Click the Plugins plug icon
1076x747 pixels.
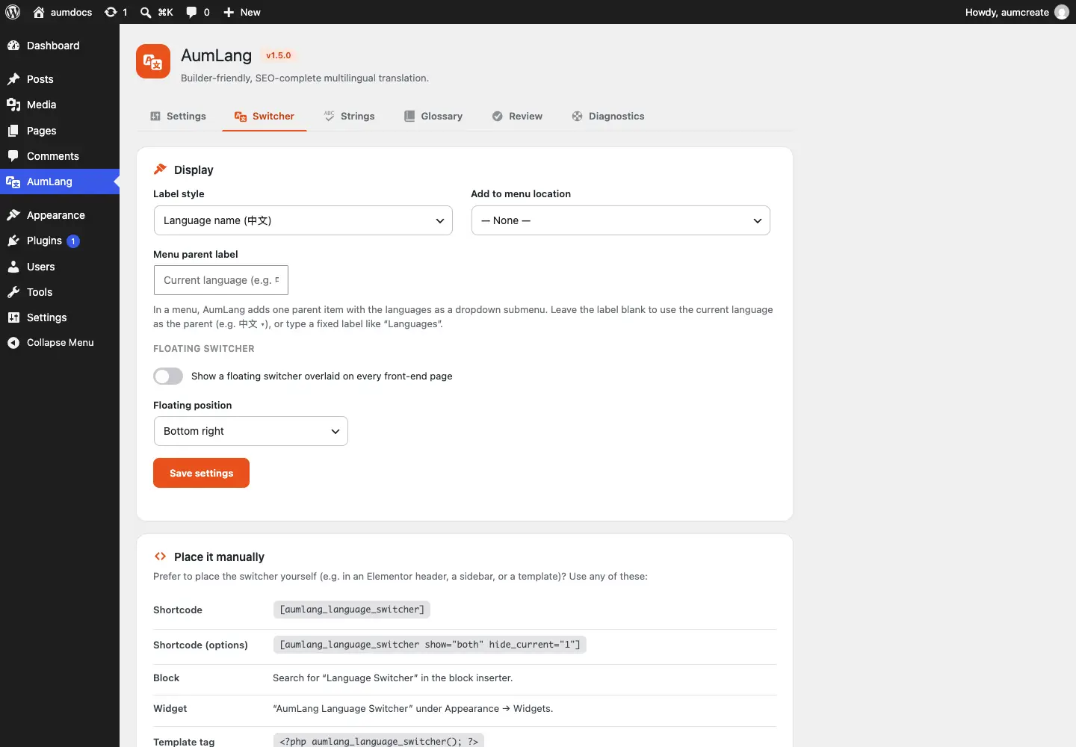(13, 241)
